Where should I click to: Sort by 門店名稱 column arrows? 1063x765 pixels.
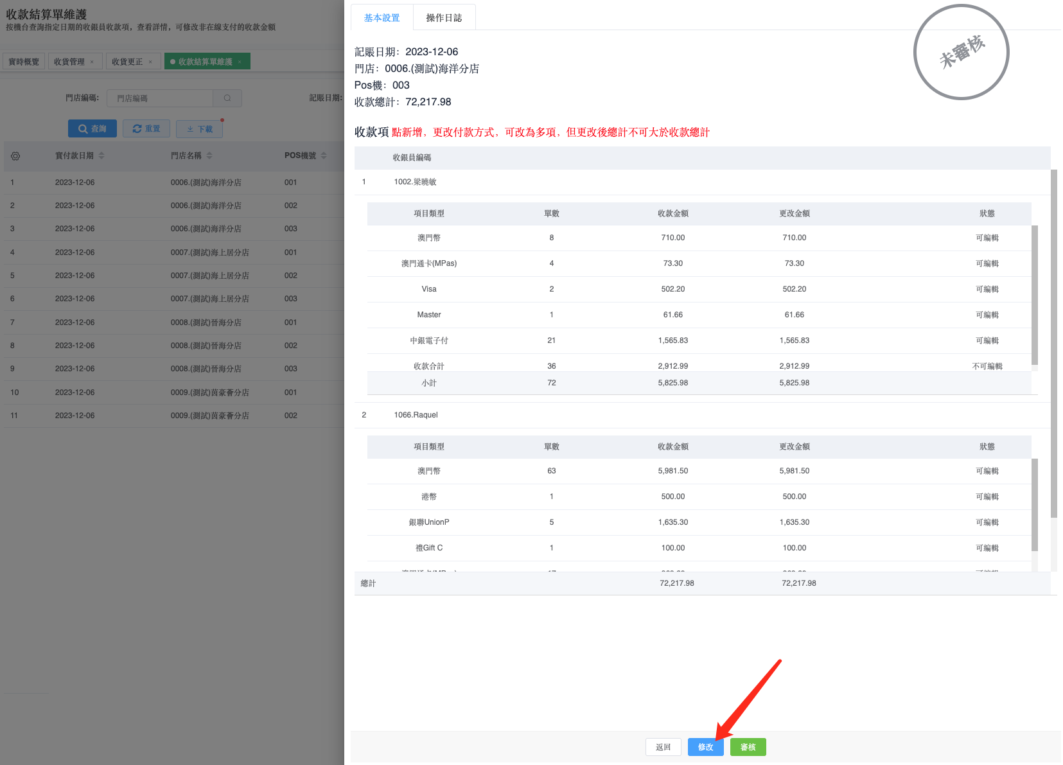click(209, 156)
